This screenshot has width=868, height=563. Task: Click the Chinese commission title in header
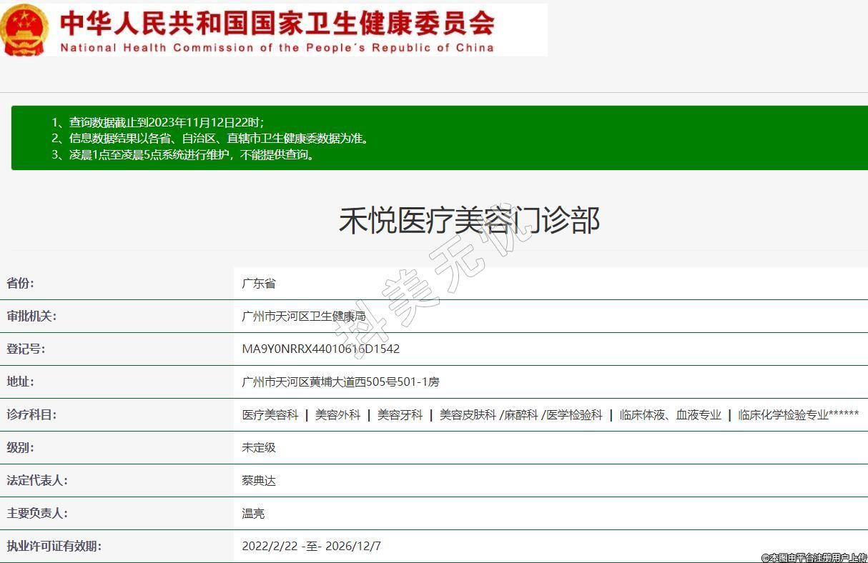tap(277, 22)
